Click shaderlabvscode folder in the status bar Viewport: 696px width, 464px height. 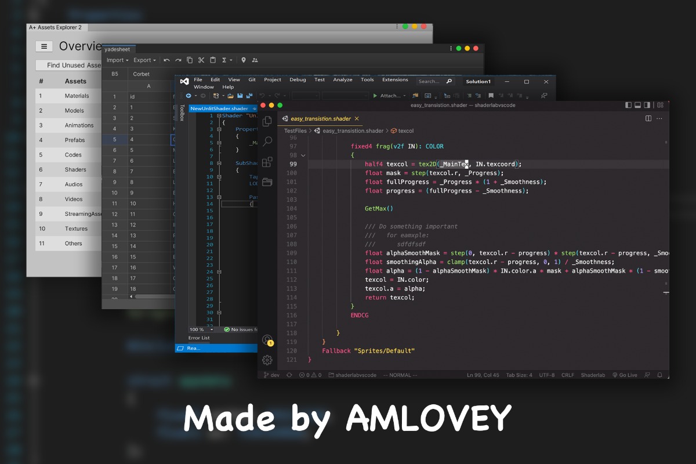(352, 375)
